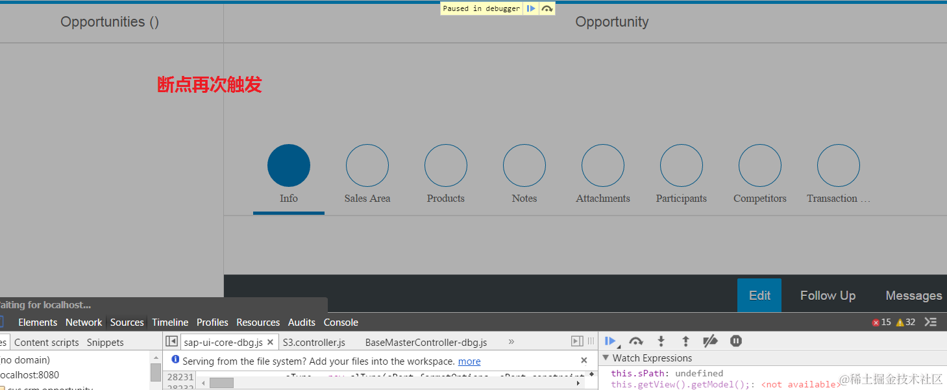This screenshot has width=947, height=390.
Task: Click the Opportunity detail page title
Action: pos(612,22)
